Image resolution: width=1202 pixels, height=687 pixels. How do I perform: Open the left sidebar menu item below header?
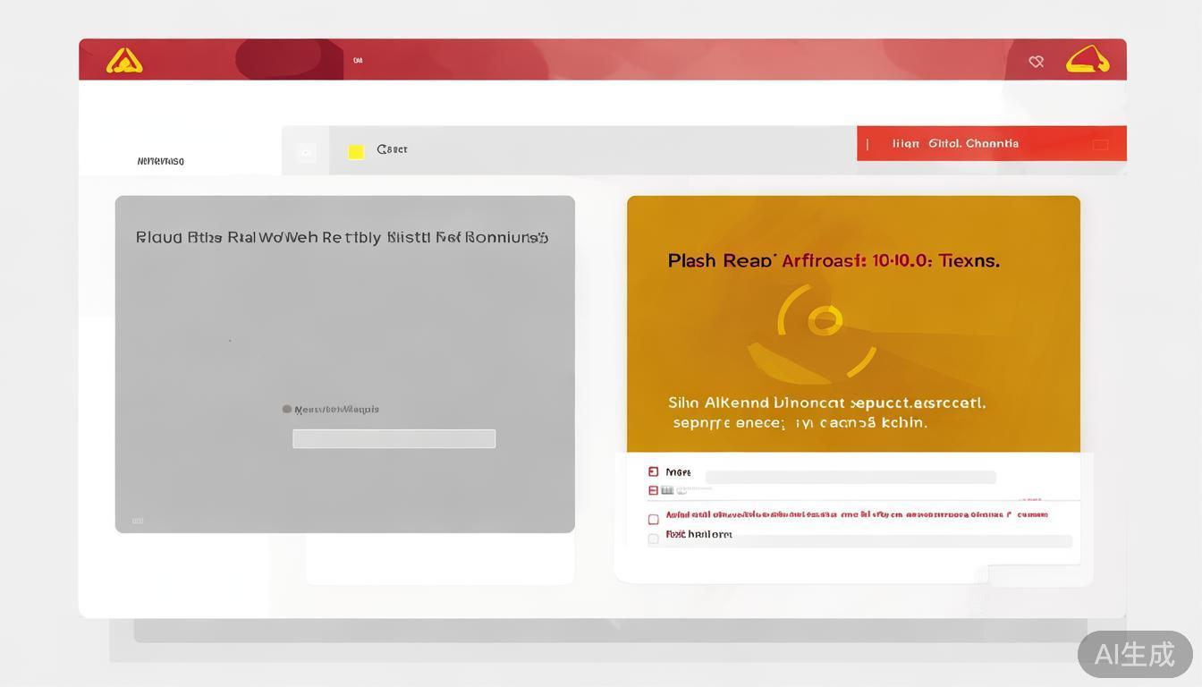pos(161,161)
